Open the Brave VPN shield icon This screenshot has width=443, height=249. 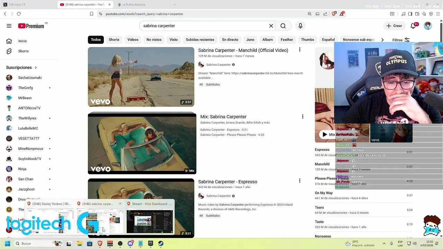431,14
